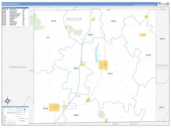Click the green area with pond near 50065
Image resolution: width=171 pixels, height=128 pixels.
coord(102,114)
